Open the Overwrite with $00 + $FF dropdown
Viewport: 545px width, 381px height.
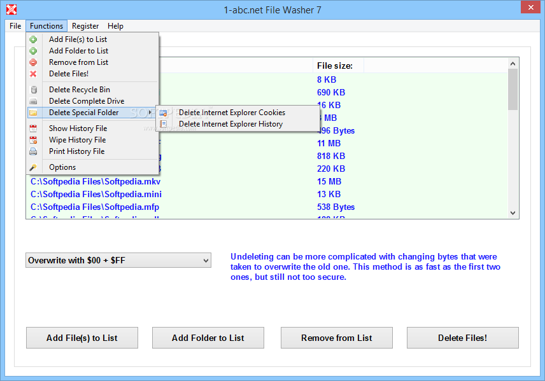click(x=118, y=261)
